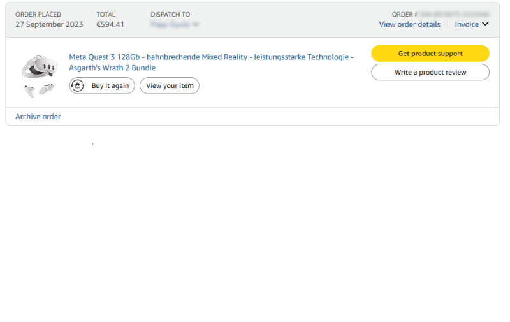Select the date 27 September 2023
This screenshot has height=322, width=510.
(x=49, y=24)
